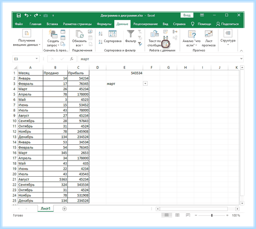Undo the last action

[x=26, y=15]
